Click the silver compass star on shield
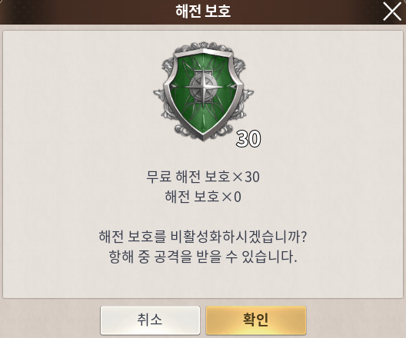406x338 pixels. pos(204,88)
